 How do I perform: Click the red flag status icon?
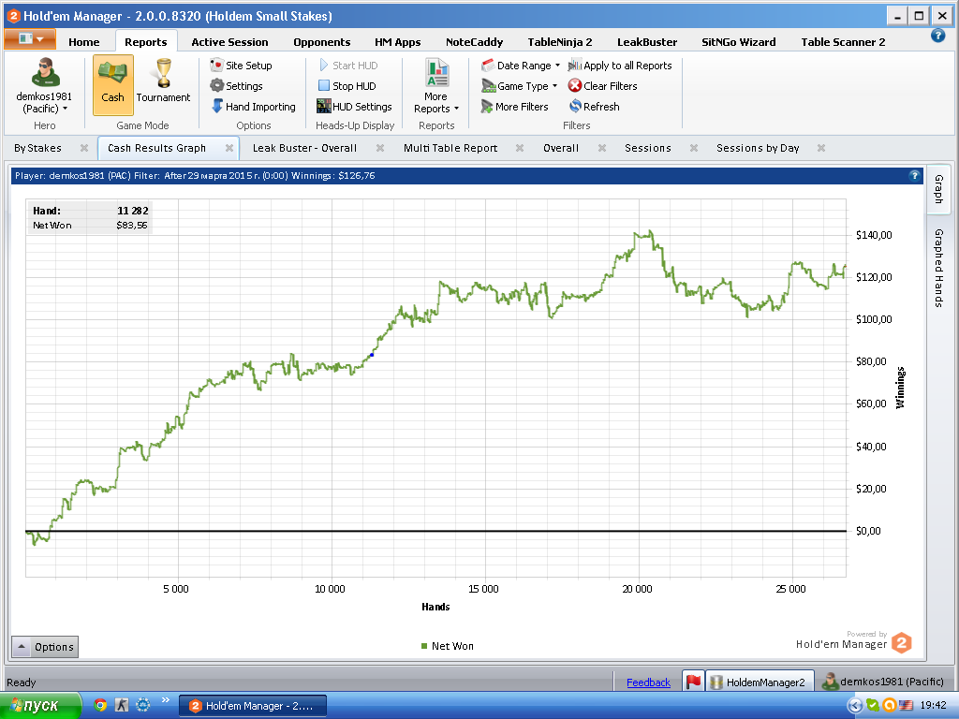tap(694, 682)
